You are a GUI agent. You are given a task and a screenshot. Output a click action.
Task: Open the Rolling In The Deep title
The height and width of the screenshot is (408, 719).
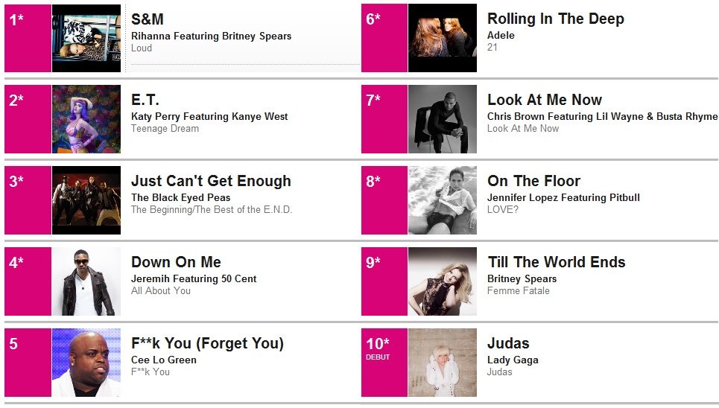[x=555, y=19]
